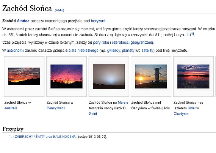Follow the 'Pensylwanii' caption link

[56, 108]
